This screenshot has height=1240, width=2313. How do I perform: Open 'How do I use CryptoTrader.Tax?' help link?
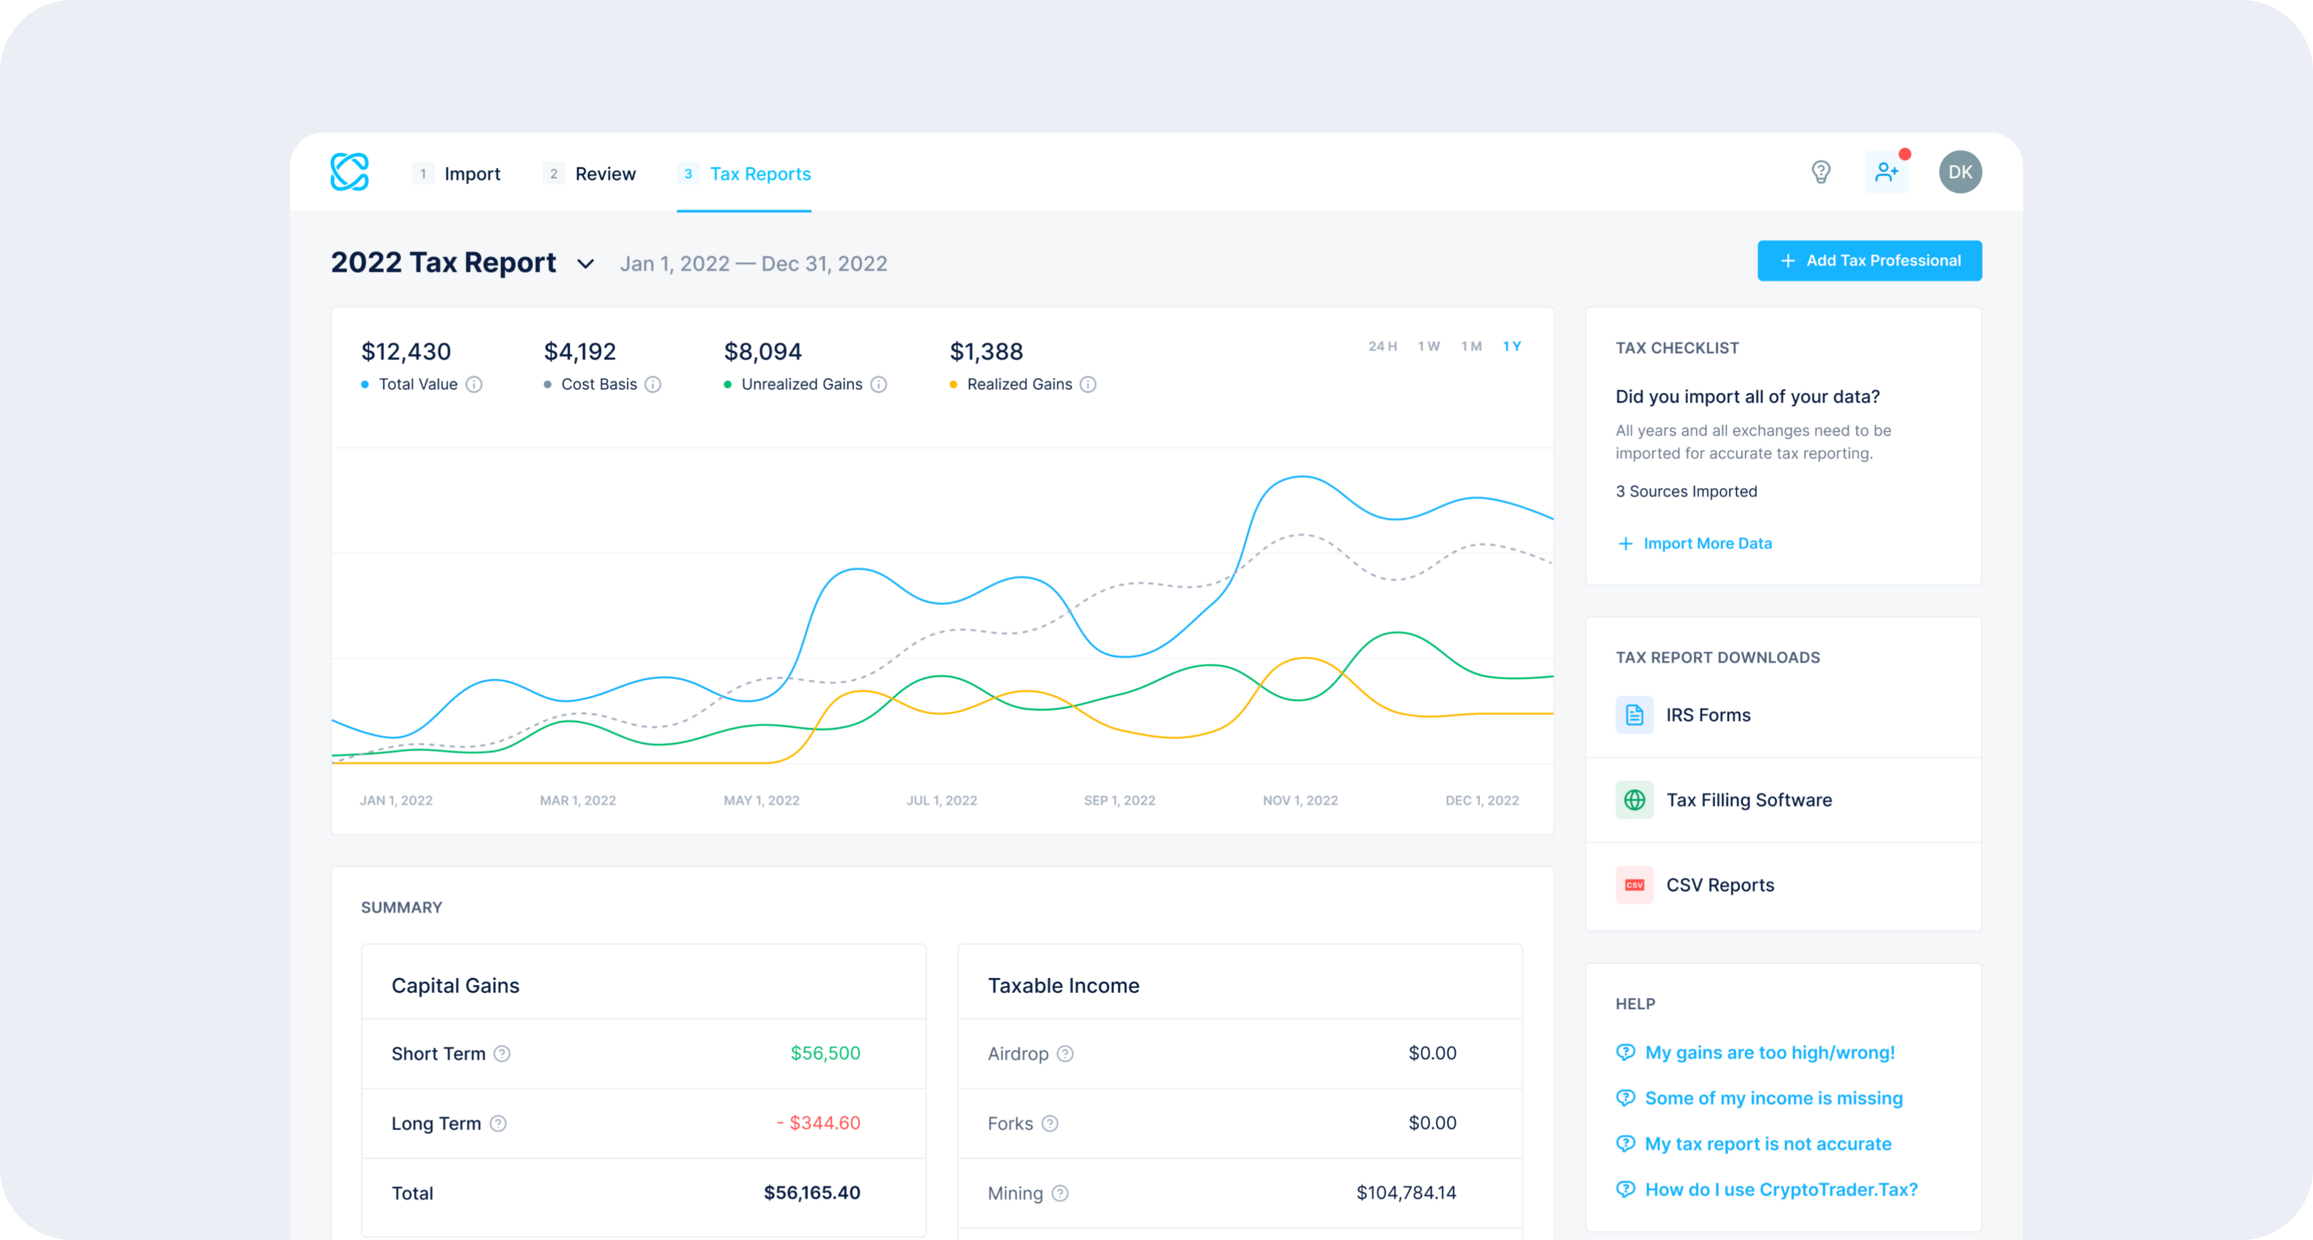click(1782, 1190)
